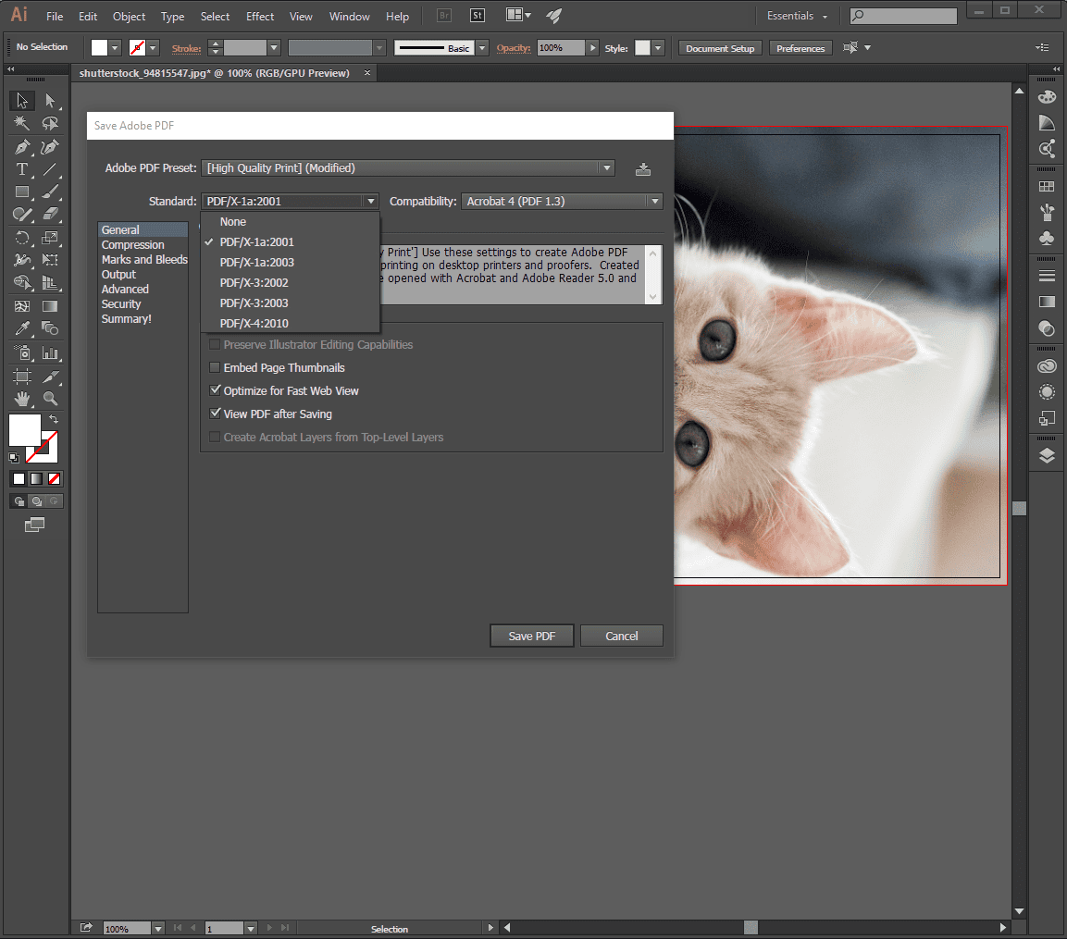
Task: Go to Marks and Bleeds section
Action: tap(144, 260)
